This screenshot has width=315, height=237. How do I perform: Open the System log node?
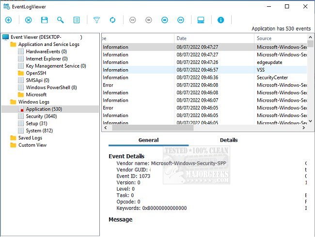[40, 131]
